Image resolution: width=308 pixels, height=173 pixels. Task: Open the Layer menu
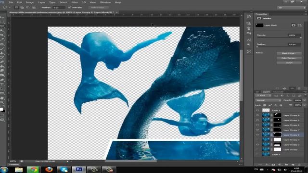coord(42,2)
